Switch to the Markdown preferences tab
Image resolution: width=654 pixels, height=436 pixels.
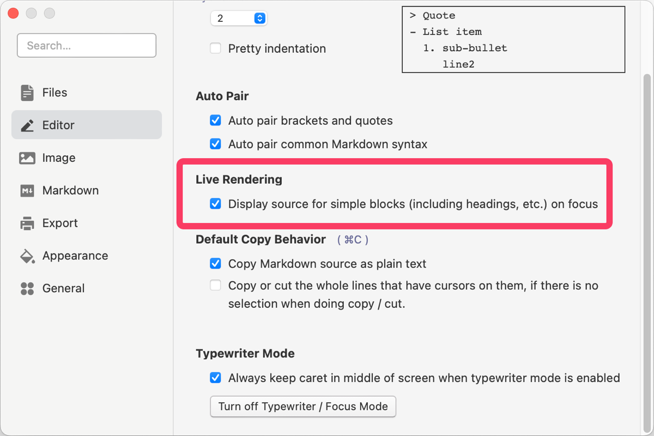pos(70,191)
